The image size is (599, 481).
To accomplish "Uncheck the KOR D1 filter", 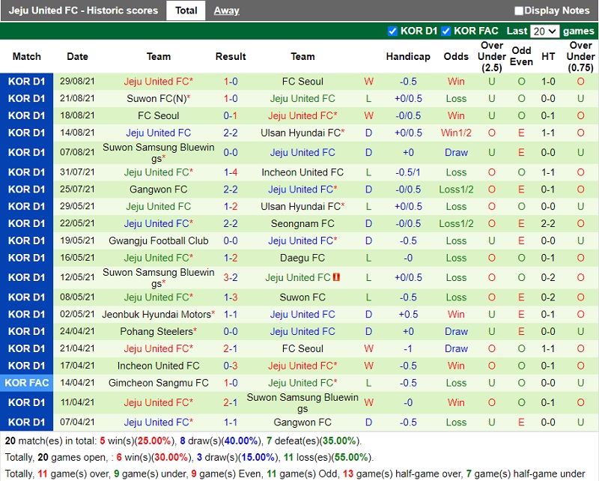I will 392,31.
